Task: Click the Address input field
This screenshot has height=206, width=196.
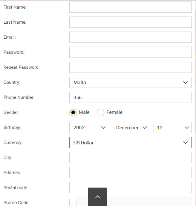Action: pos(130,173)
